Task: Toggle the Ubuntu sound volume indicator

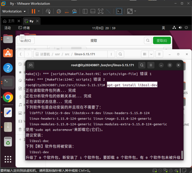Action: coord(180,28)
